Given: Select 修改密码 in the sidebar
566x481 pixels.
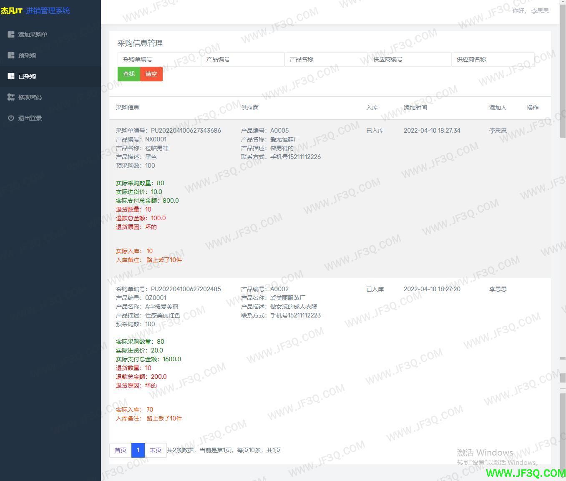Looking at the screenshot, I should [x=30, y=97].
